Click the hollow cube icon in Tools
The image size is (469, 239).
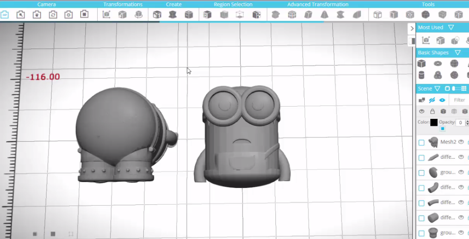[378, 15]
